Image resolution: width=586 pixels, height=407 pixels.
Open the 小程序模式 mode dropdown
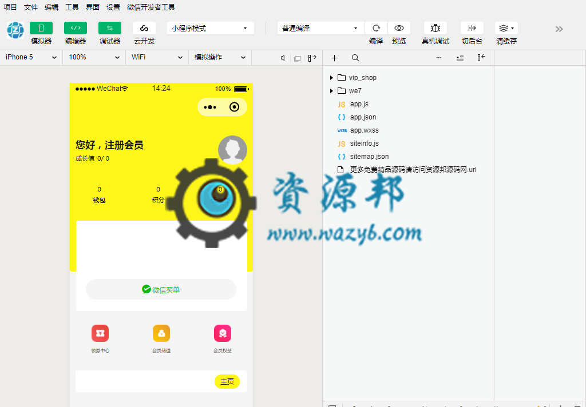[x=211, y=29]
